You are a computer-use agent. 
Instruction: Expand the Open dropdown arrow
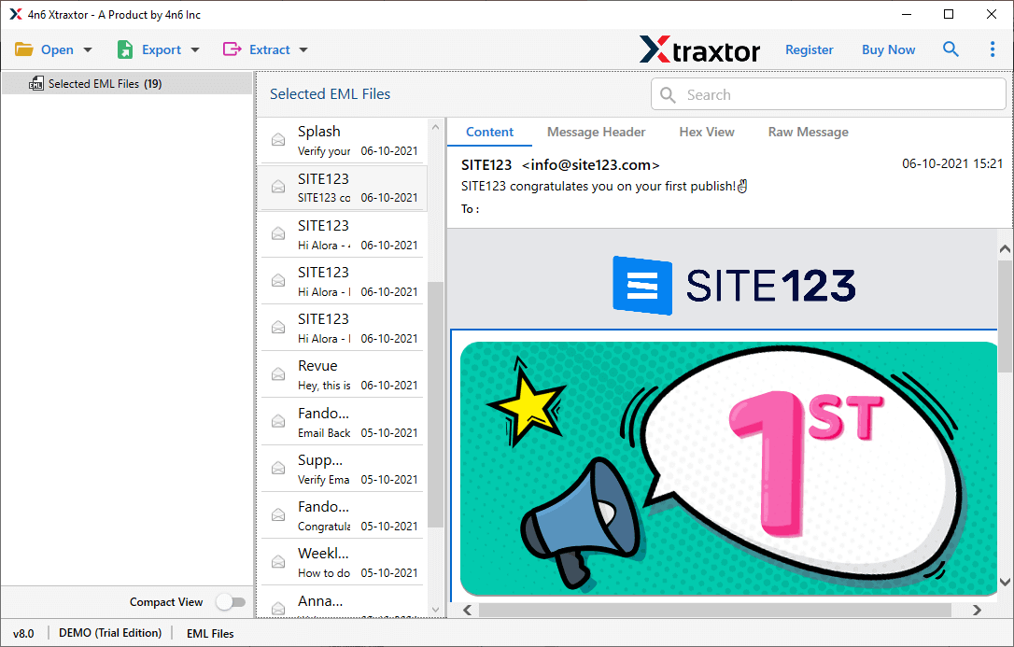pyautogui.click(x=88, y=50)
